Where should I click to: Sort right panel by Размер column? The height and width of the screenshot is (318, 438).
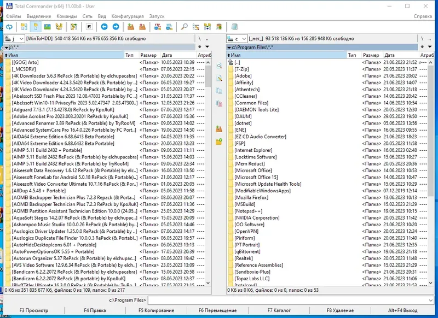pos(371,55)
